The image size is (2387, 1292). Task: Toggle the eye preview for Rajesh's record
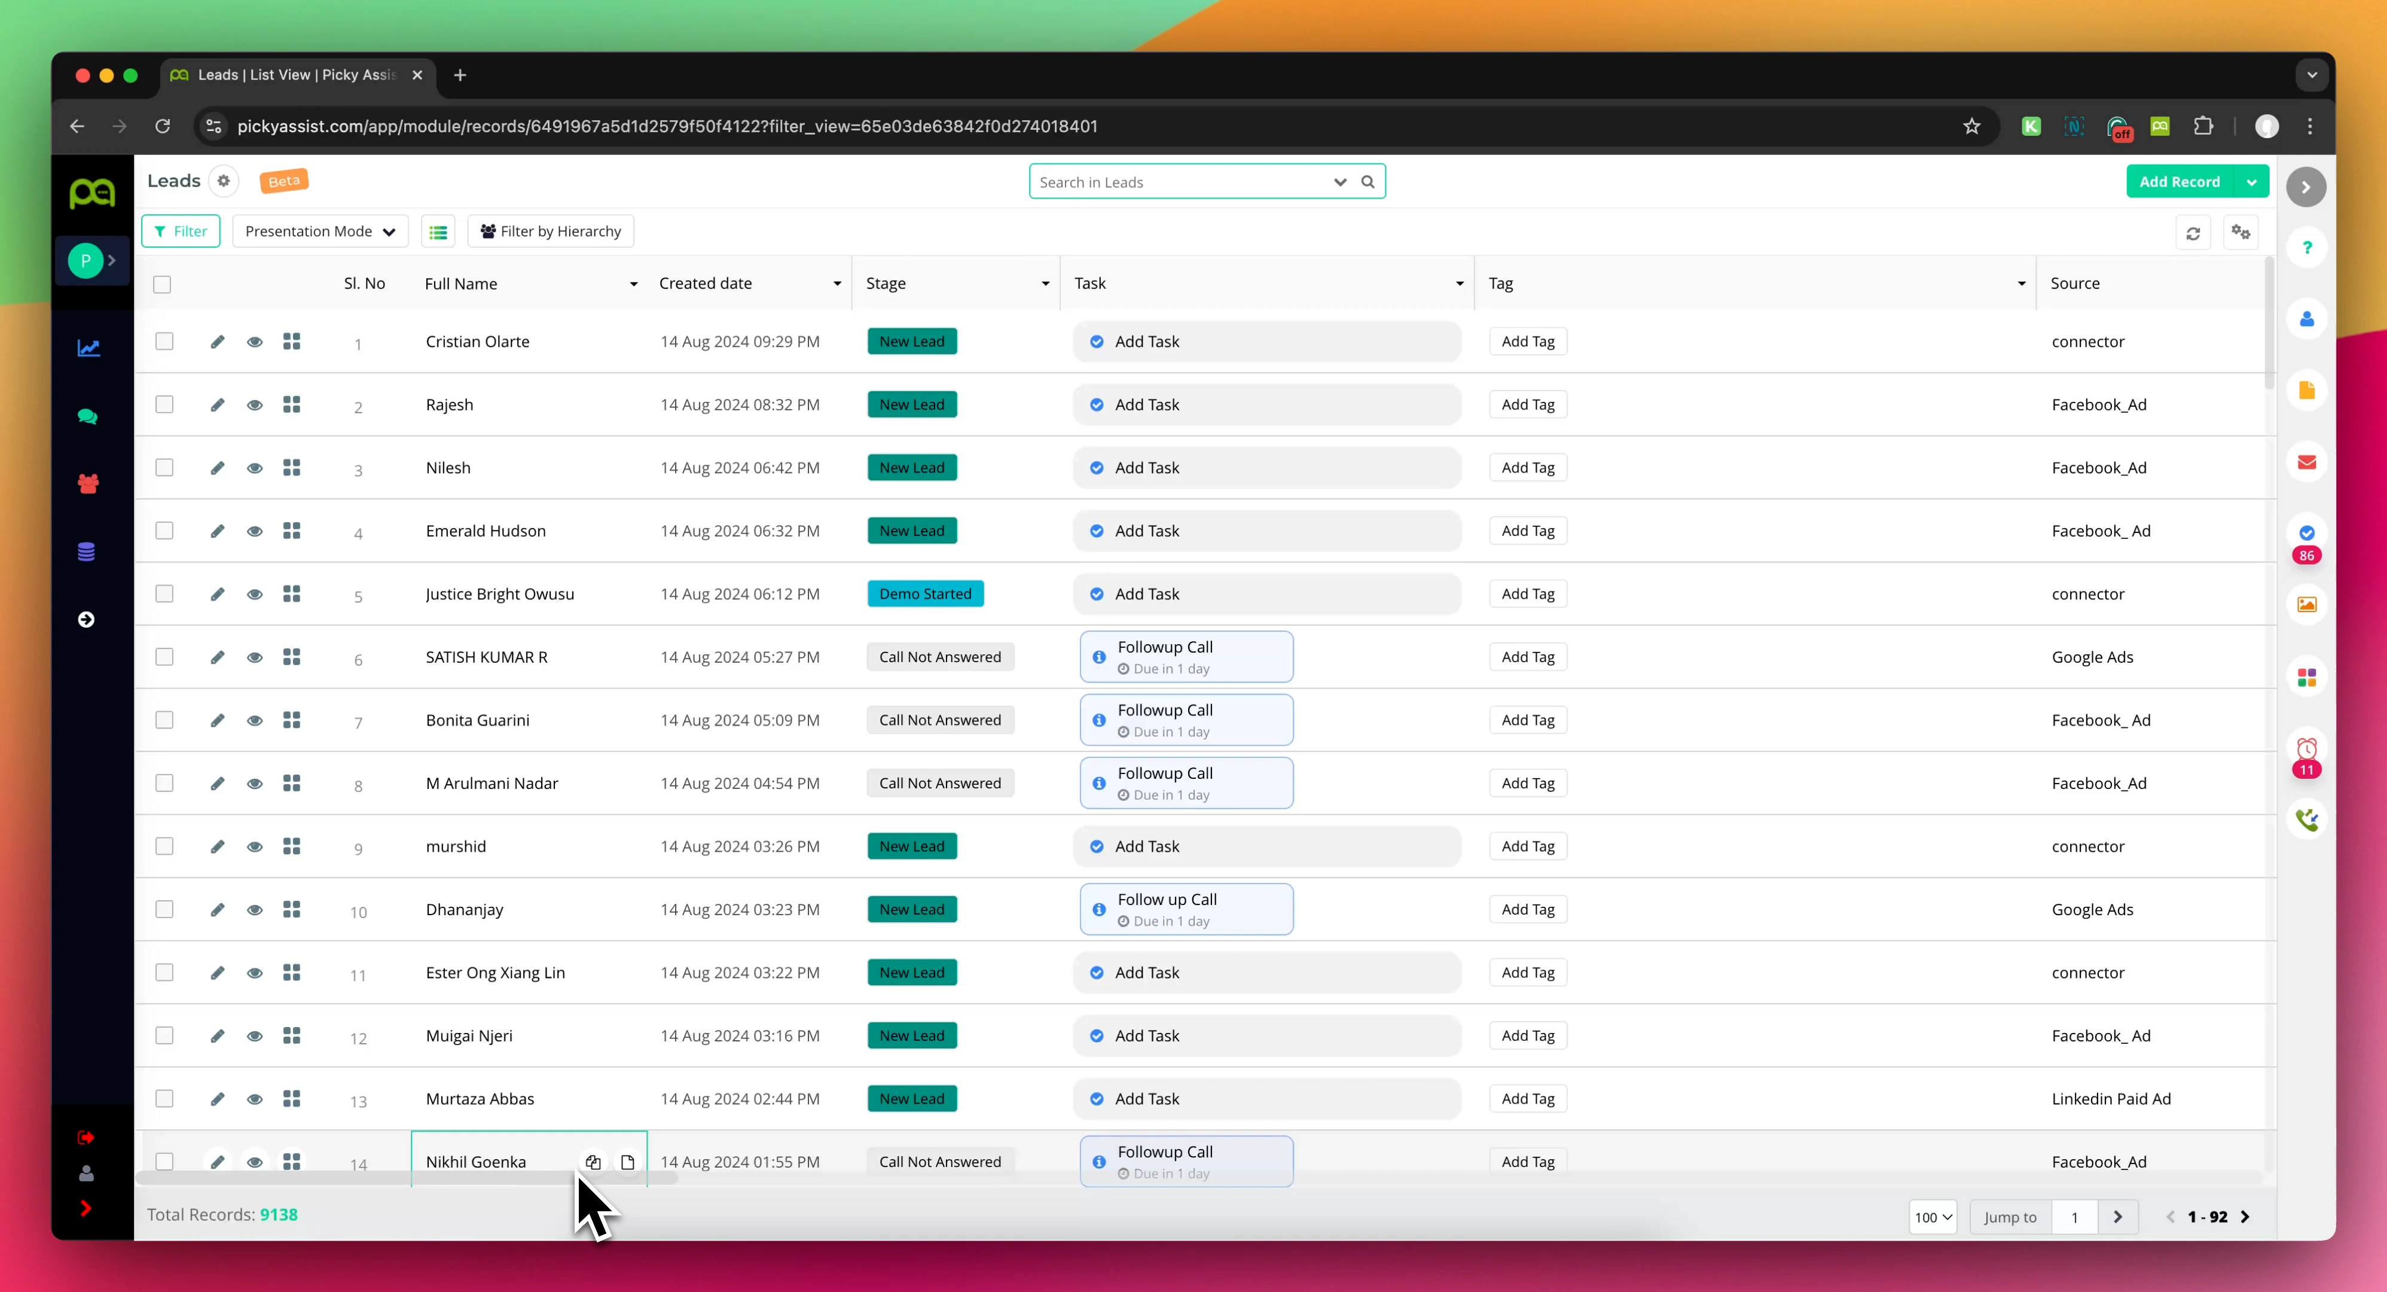click(255, 405)
